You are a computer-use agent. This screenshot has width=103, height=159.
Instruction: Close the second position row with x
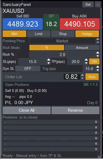(96, 127)
